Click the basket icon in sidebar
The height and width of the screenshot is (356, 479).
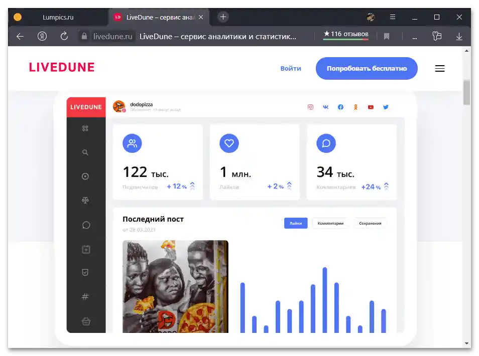(x=86, y=321)
